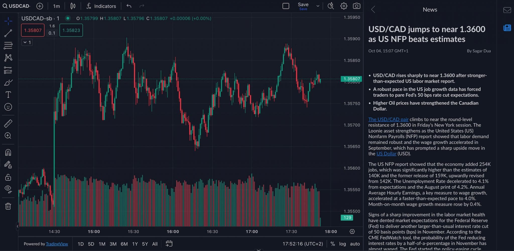Screen dimensions: 514x251
Task: Select the trend line drawing tool
Action: tap(8, 33)
